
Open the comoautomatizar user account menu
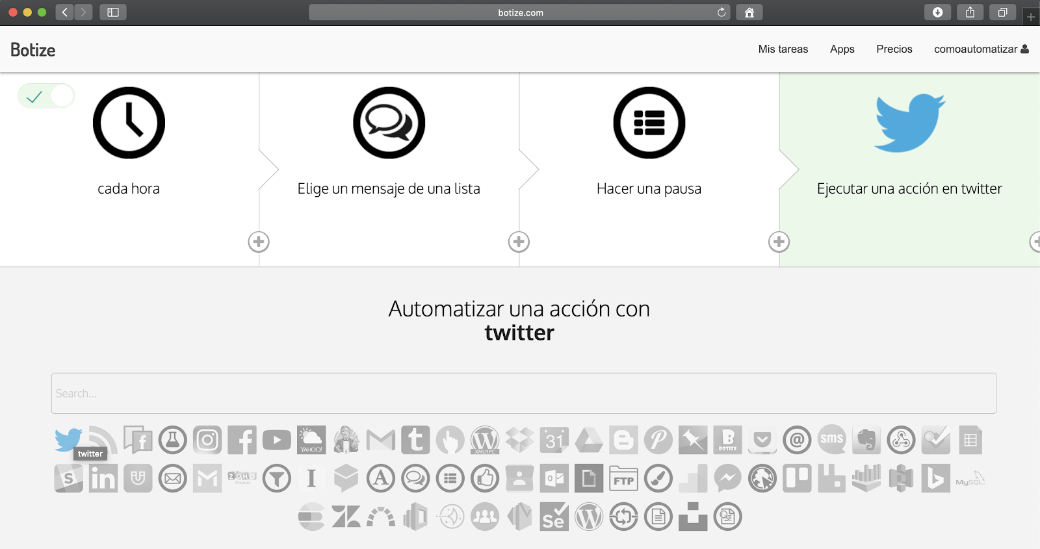(x=981, y=49)
